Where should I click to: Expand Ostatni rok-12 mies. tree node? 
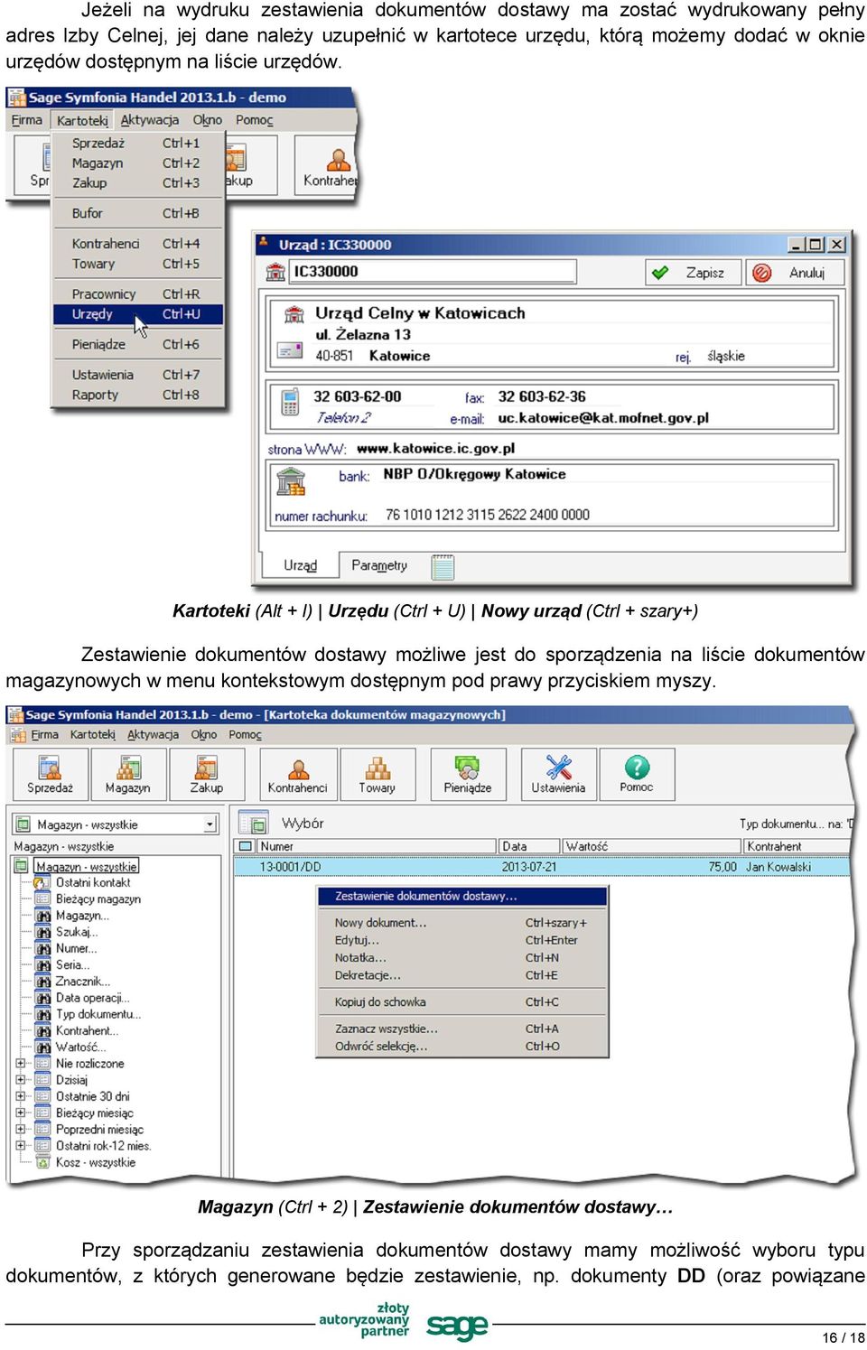[21, 1145]
